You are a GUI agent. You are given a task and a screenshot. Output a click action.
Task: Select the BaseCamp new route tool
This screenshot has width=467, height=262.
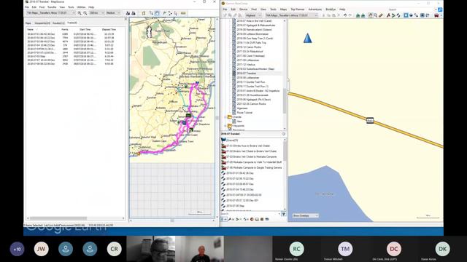click(x=393, y=15)
